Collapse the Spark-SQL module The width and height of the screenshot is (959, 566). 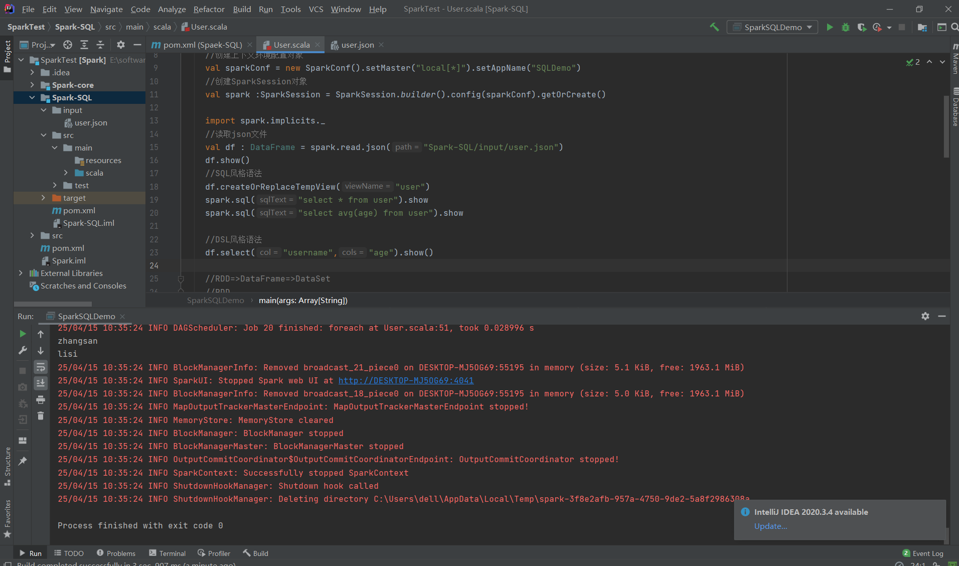click(32, 97)
